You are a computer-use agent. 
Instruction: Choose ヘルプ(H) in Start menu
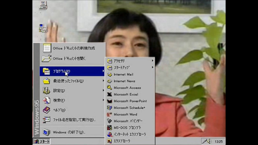coord(72,110)
